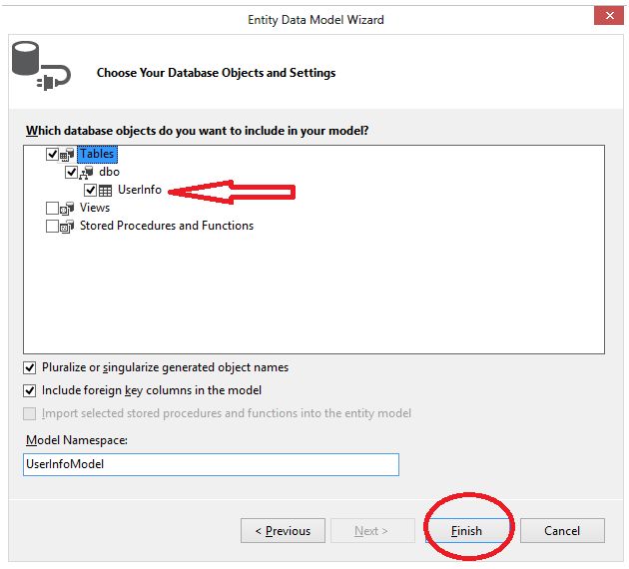
Task: Click the database connection wizard icon
Action: click(x=41, y=66)
